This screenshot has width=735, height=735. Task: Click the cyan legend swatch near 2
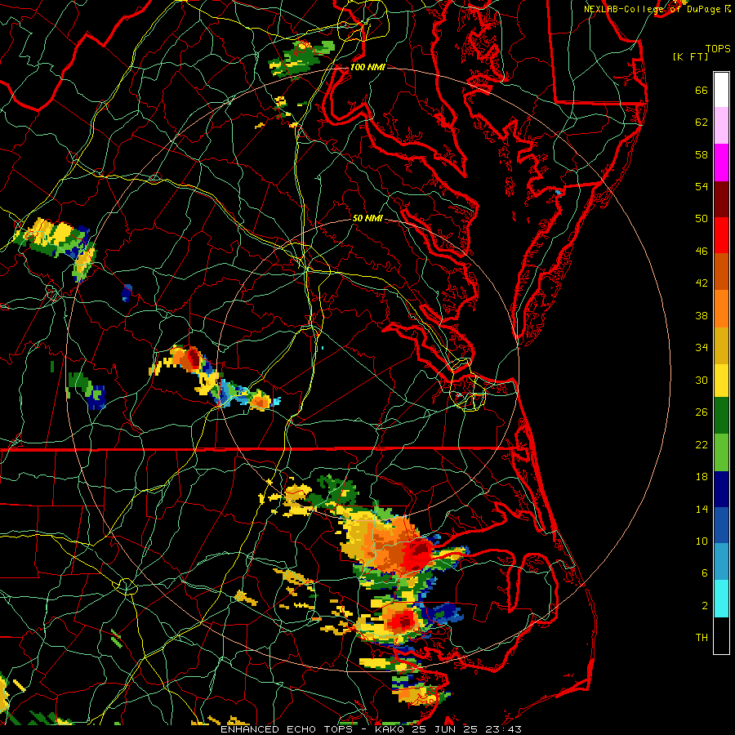click(721, 599)
